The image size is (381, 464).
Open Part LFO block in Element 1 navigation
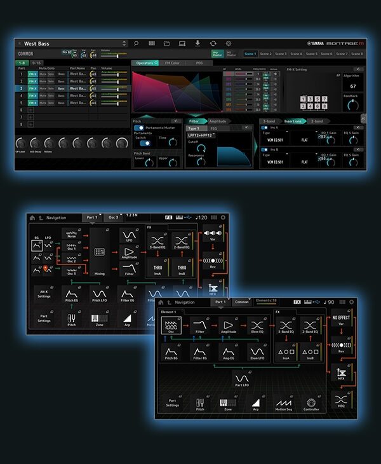pyautogui.click(x=242, y=379)
